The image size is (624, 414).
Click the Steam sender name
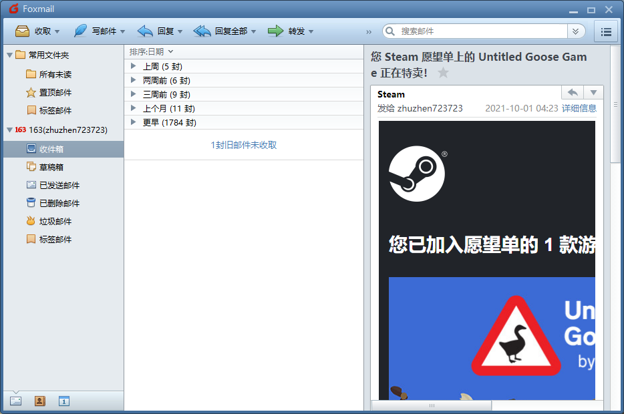coord(392,94)
